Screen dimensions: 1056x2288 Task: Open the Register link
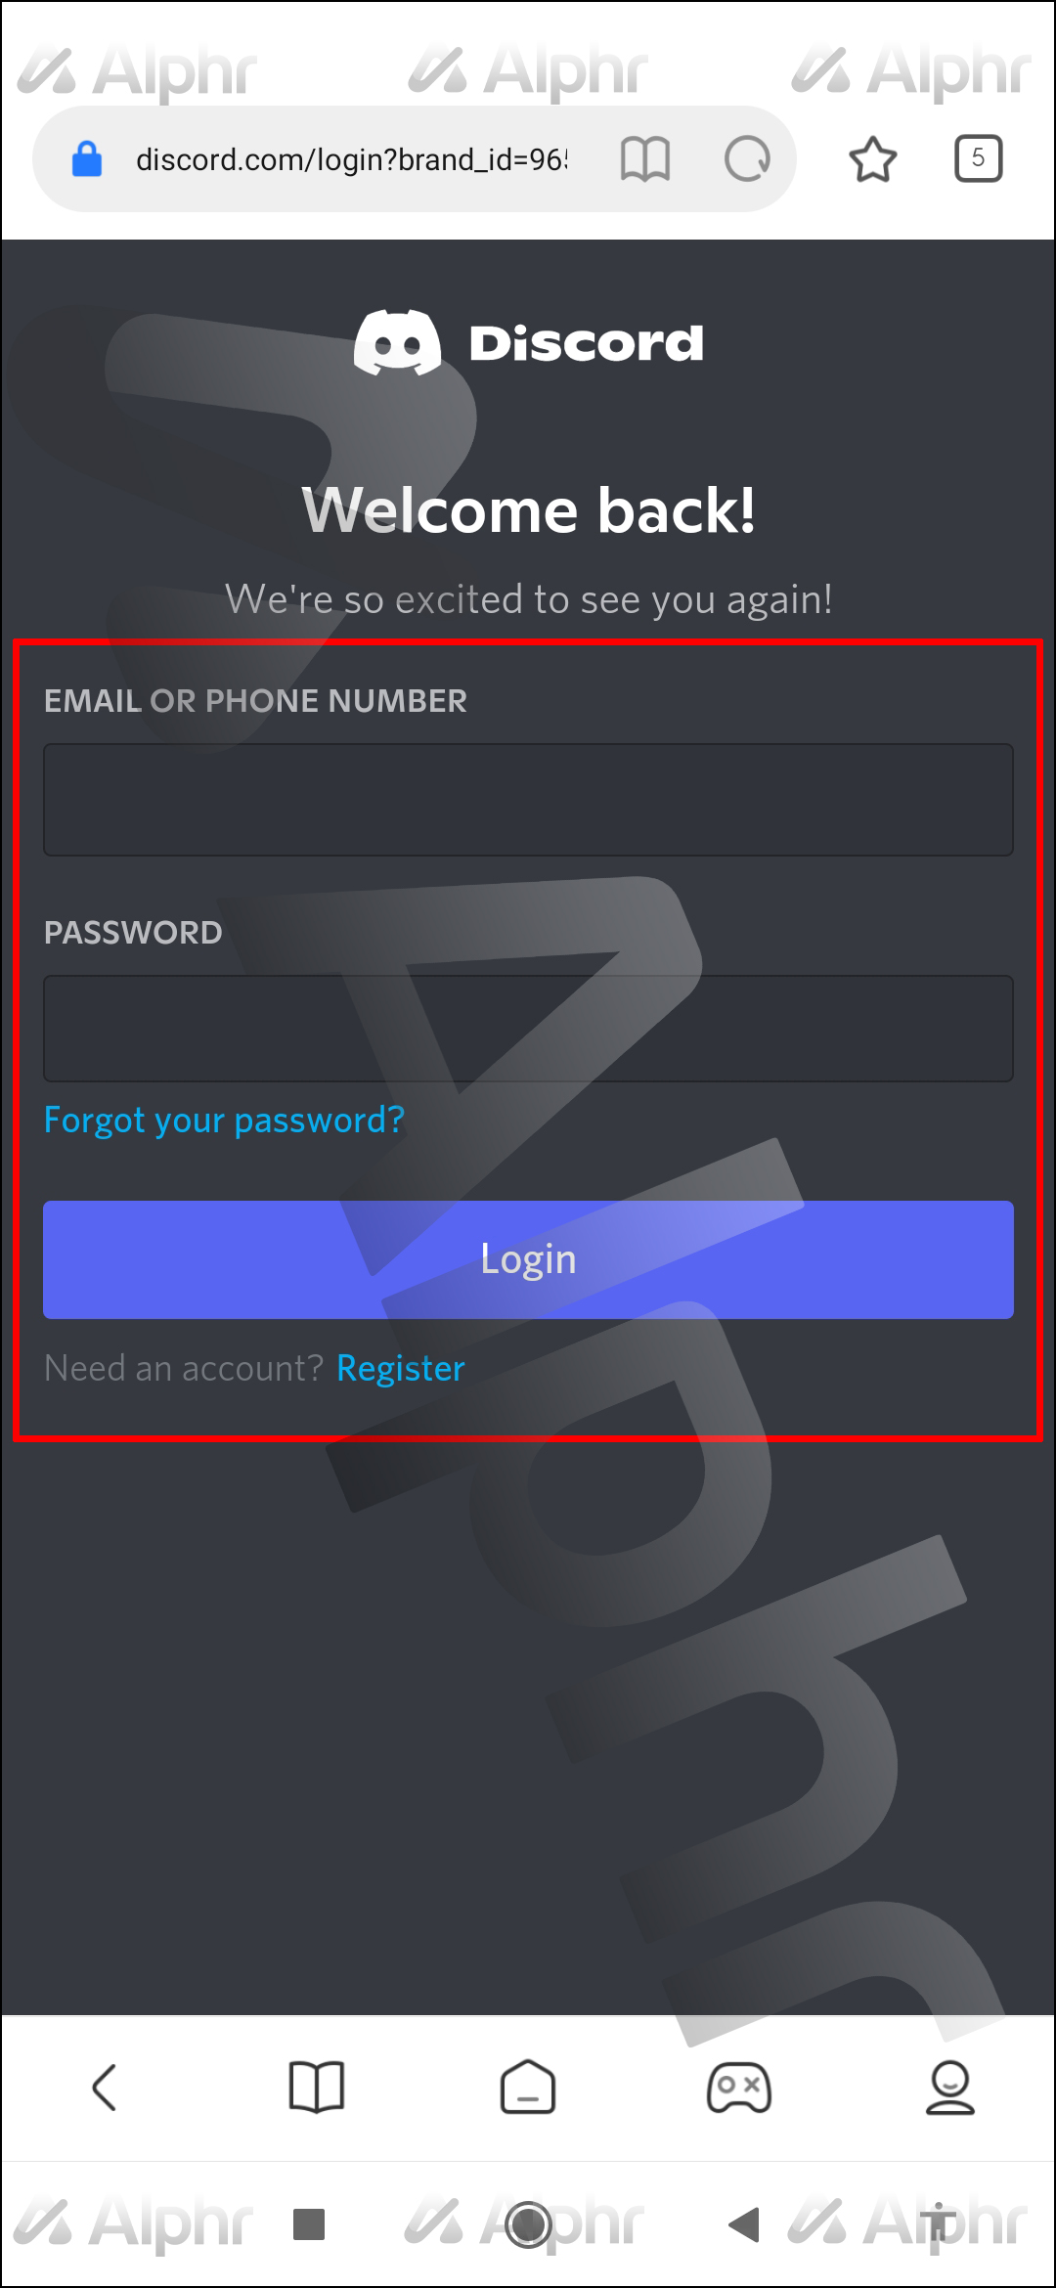tap(400, 1368)
